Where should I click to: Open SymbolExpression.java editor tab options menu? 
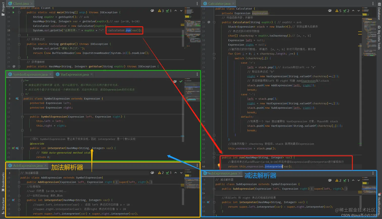[x=197, y=74]
